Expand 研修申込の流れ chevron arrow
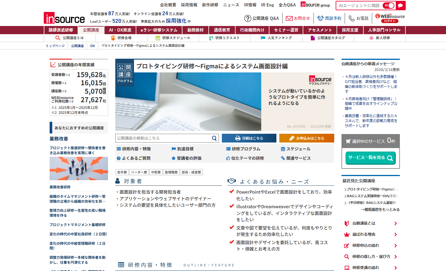446x271 pixels. (396, 246)
